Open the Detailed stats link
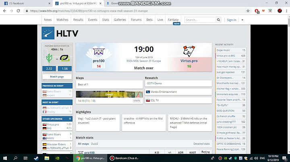The width and height of the screenshot is (290, 162). (201, 144)
